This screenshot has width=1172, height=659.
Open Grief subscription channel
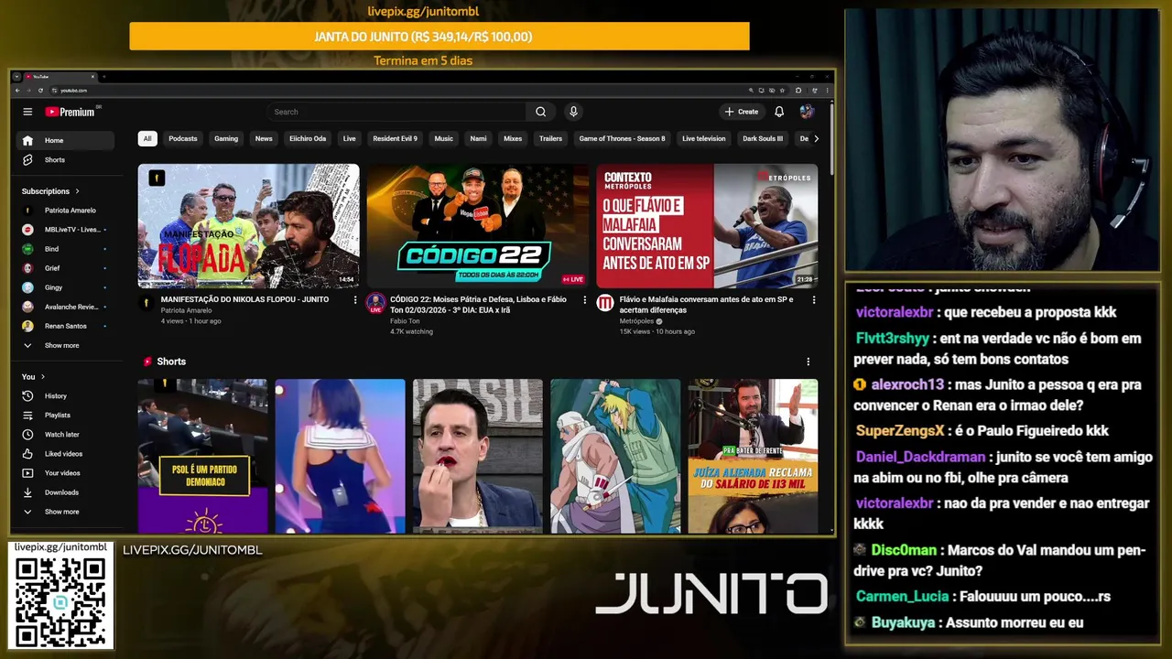(65, 268)
